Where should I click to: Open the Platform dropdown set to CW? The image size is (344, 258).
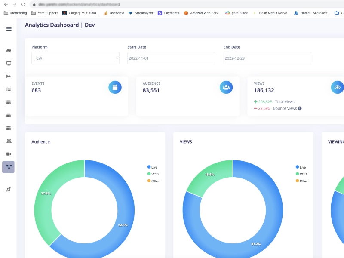click(76, 58)
